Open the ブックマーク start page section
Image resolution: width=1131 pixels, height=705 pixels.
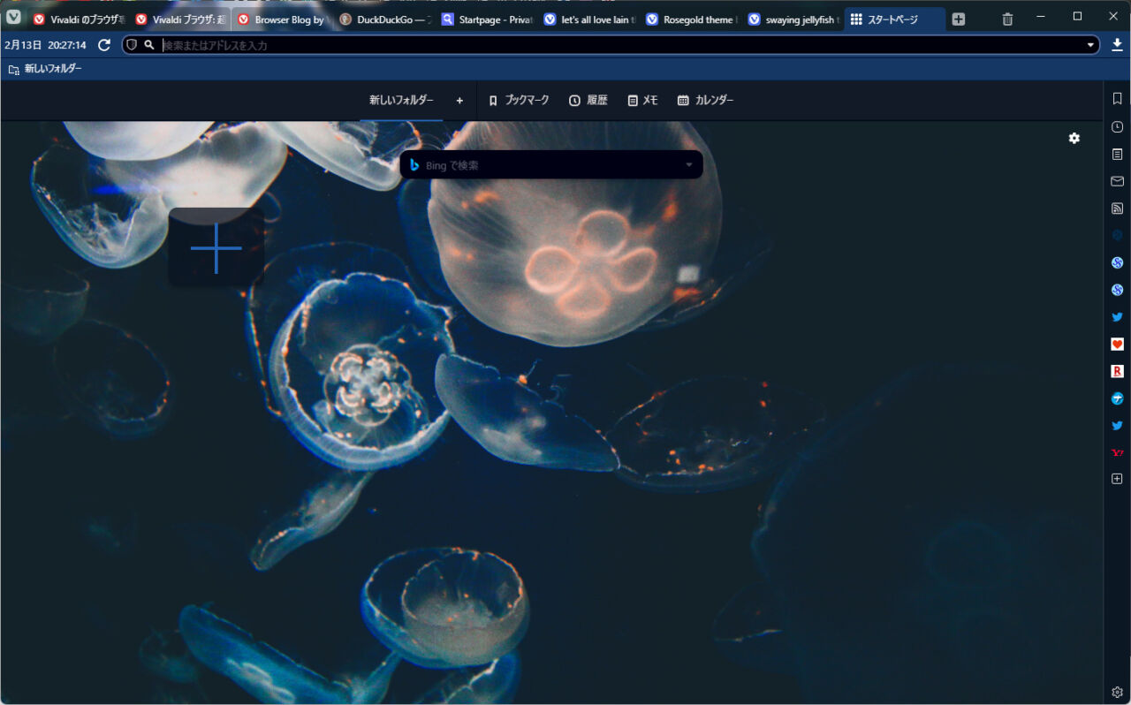tap(519, 101)
